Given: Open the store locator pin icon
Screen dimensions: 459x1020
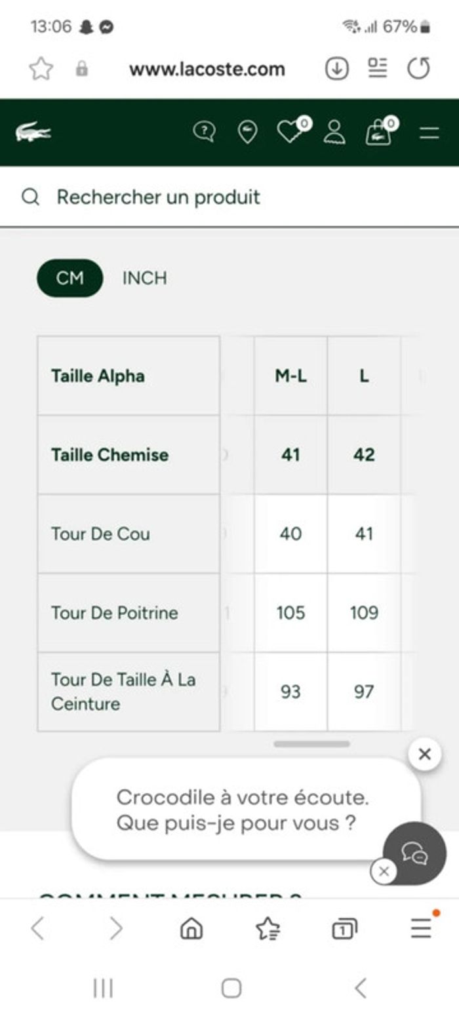Looking at the screenshot, I should pyautogui.click(x=247, y=132).
